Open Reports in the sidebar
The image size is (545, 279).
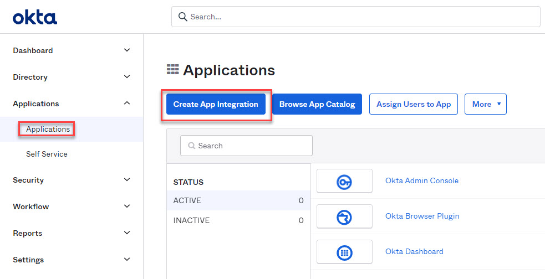[28, 233]
